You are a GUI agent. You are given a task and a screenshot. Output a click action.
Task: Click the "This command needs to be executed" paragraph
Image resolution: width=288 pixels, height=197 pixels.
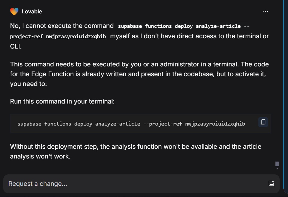point(139,74)
